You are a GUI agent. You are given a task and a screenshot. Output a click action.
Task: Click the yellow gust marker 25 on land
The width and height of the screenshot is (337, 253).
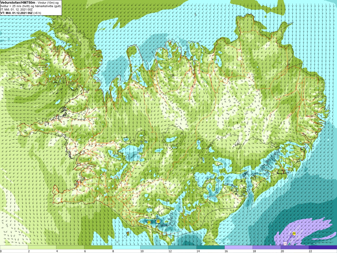pos(149,222)
